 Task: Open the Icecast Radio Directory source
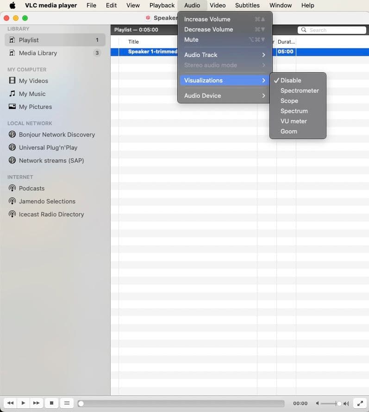(x=51, y=214)
